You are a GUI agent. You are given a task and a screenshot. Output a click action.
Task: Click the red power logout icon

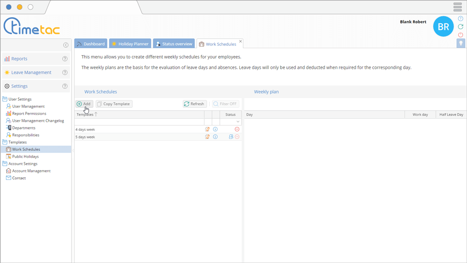(x=460, y=35)
